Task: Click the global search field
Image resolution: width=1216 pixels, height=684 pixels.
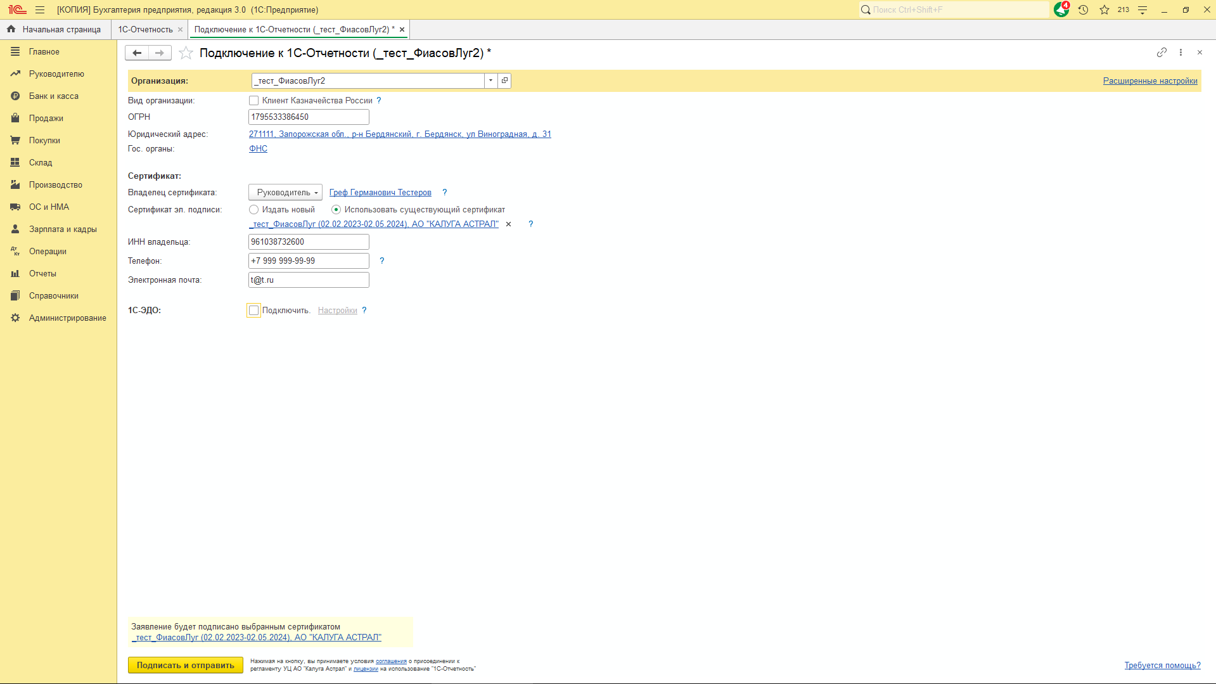Action: (x=954, y=10)
